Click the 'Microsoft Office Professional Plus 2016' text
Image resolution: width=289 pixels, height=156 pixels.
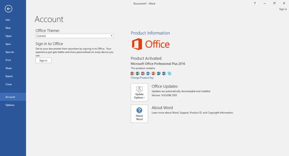[158, 64]
